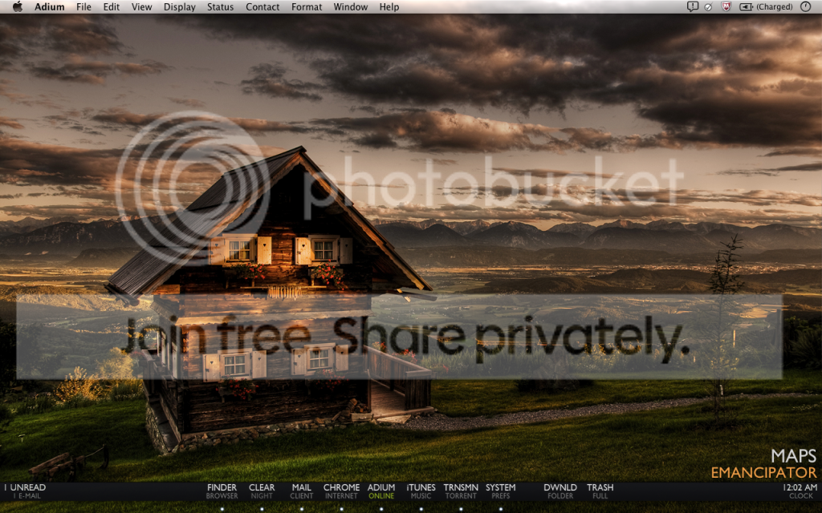Click the EMANCIPATOR artist text
The image size is (822, 513).
[764, 473]
